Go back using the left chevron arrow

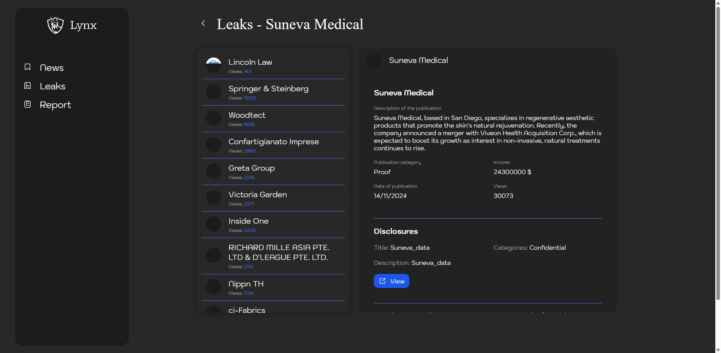pyautogui.click(x=203, y=23)
